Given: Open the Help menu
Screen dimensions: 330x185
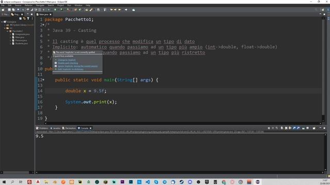Looking at the screenshot, I should coord(88,5).
